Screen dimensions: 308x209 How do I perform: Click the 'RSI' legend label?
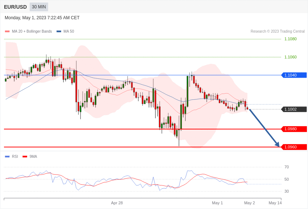coord(15,156)
